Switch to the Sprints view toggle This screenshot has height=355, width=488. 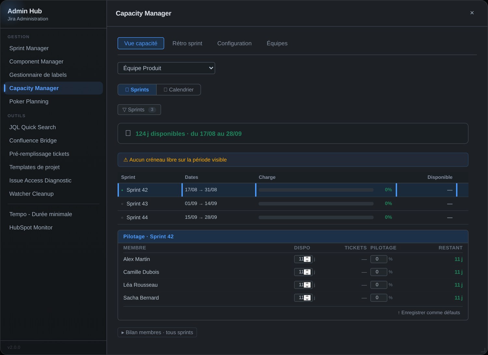pyautogui.click(x=137, y=90)
